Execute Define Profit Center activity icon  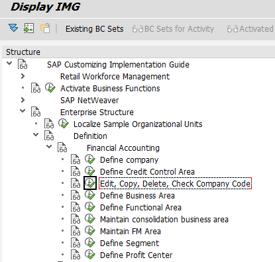(90, 255)
